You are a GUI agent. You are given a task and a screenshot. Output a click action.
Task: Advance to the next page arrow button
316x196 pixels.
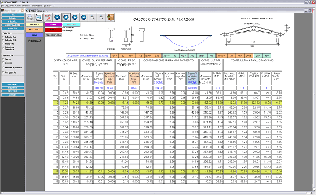coord(75,17)
